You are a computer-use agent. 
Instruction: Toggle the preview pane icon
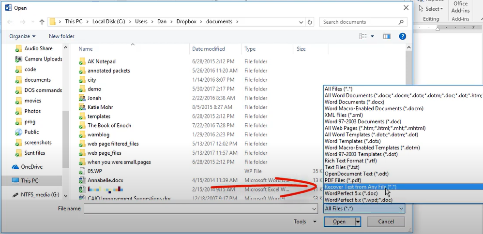[x=387, y=36]
